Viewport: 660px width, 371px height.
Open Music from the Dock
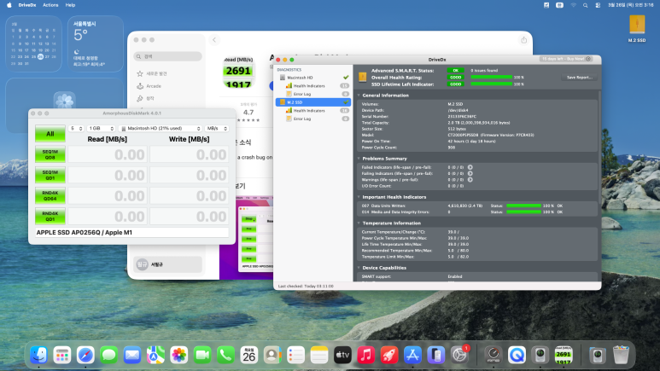(x=365, y=355)
